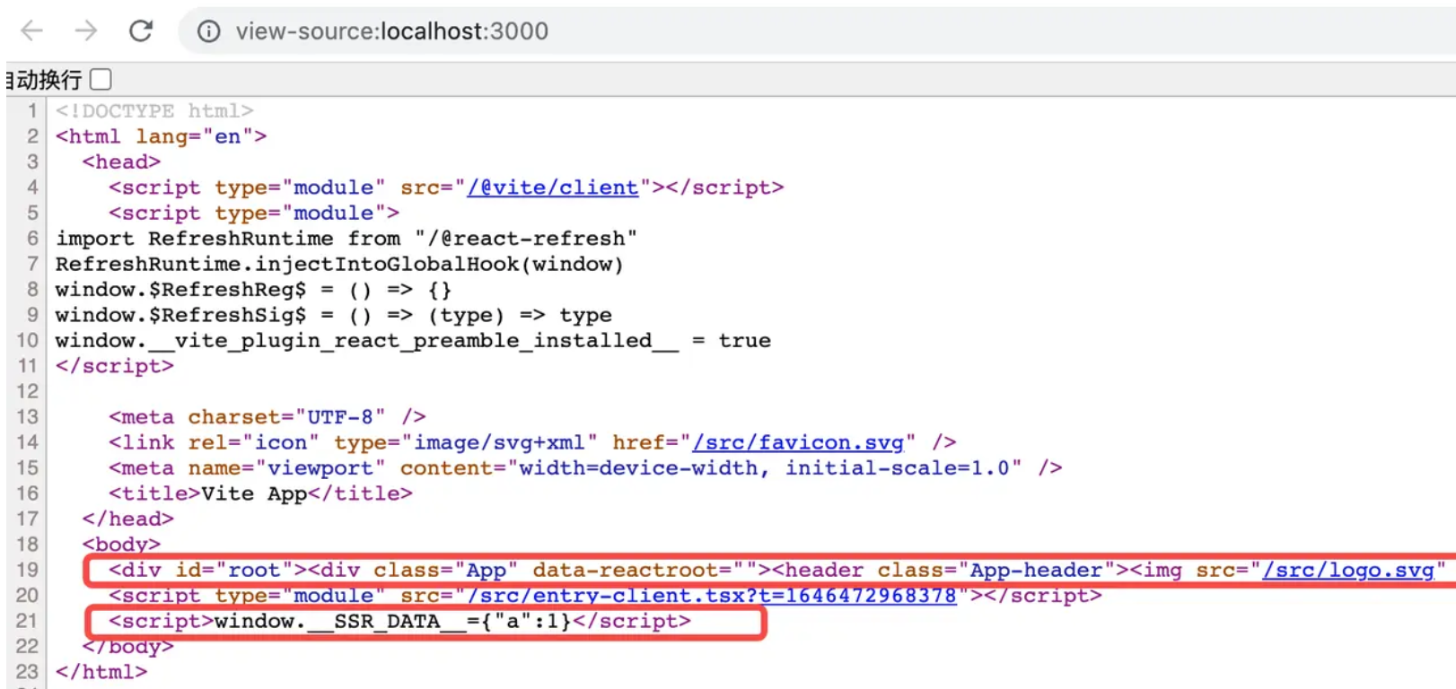Screen dimensions: 1456x689
Task: Click the window.$RefreshReg$ line
Action: pos(253,290)
